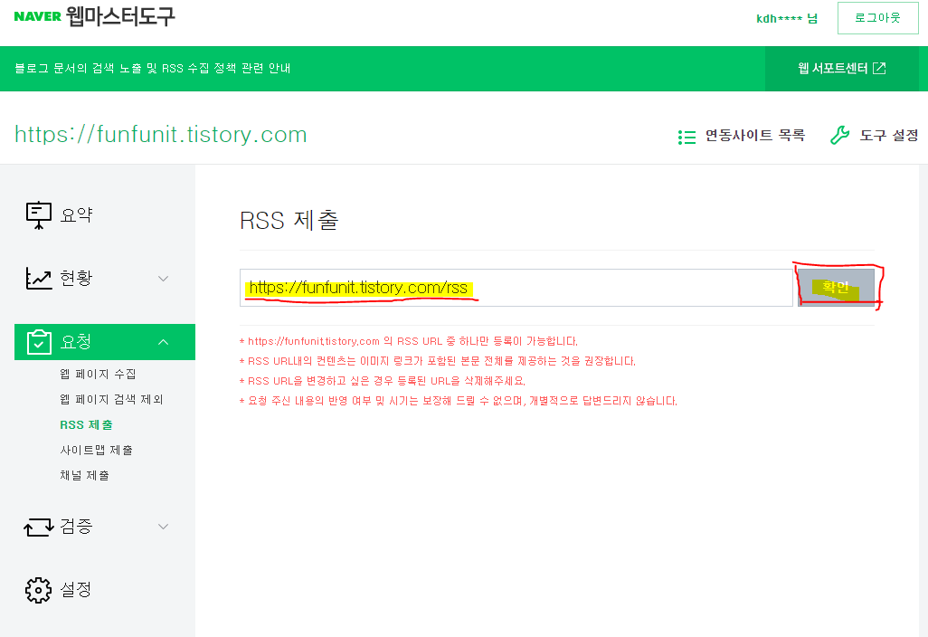Open user account kdh**** 님

click(x=787, y=18)
